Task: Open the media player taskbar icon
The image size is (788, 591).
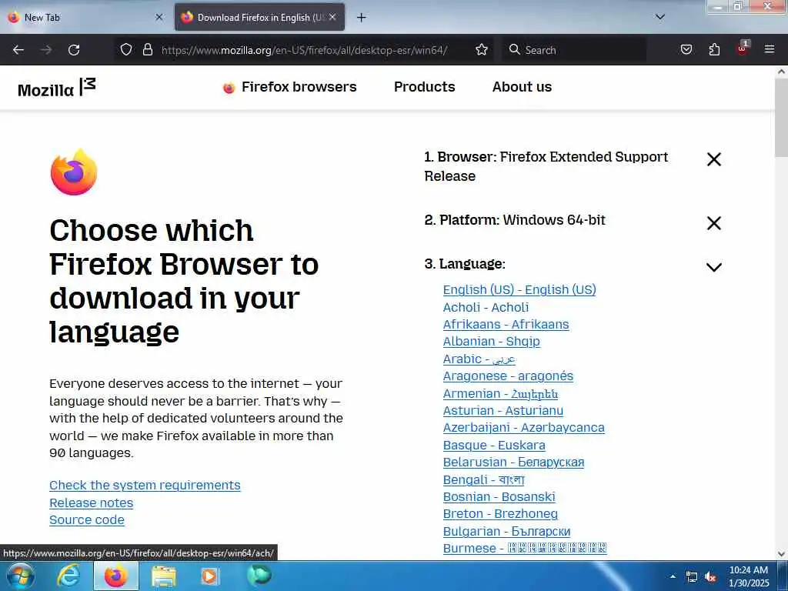Action: (210, 576)
